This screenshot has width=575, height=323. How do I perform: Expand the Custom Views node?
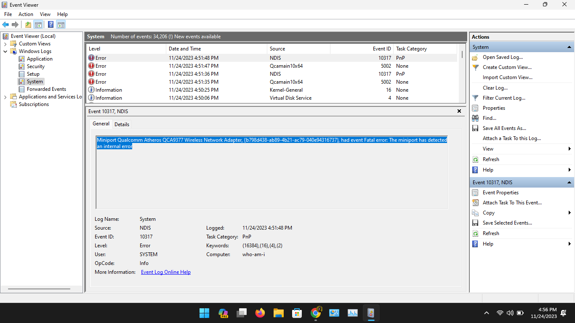[x=5, y=44]
